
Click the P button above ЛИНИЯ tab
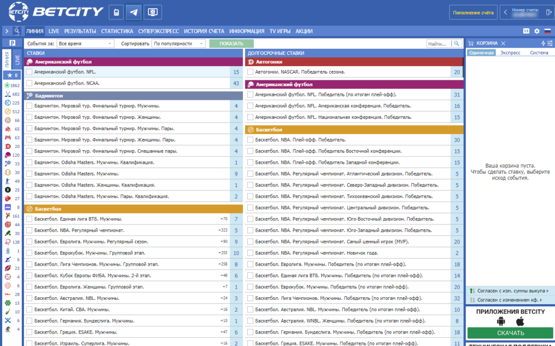tap(12, 43)
